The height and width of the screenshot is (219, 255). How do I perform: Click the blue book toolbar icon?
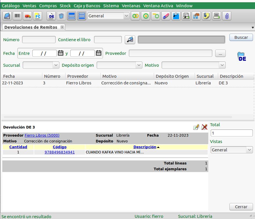pyautogui.click(x=7, y=16)
